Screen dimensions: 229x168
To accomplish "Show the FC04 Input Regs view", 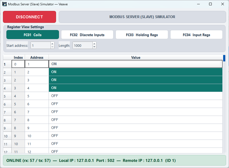I will [x=196, y=35].
